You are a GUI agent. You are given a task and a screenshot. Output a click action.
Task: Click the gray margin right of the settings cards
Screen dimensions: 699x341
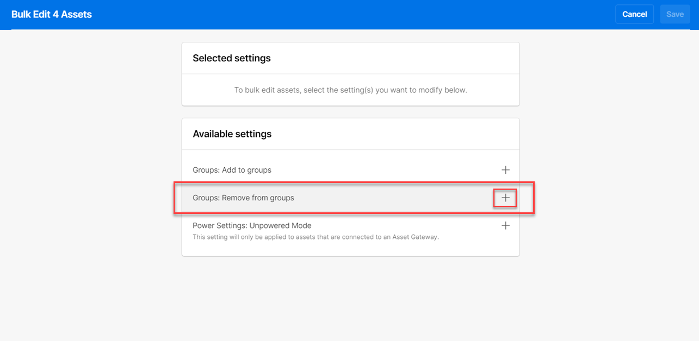(x=609, y=163)
